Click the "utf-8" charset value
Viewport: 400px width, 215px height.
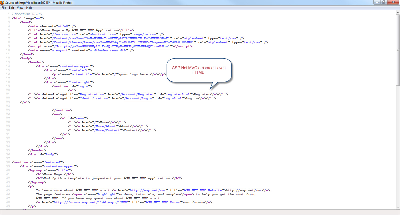point(63,26)
